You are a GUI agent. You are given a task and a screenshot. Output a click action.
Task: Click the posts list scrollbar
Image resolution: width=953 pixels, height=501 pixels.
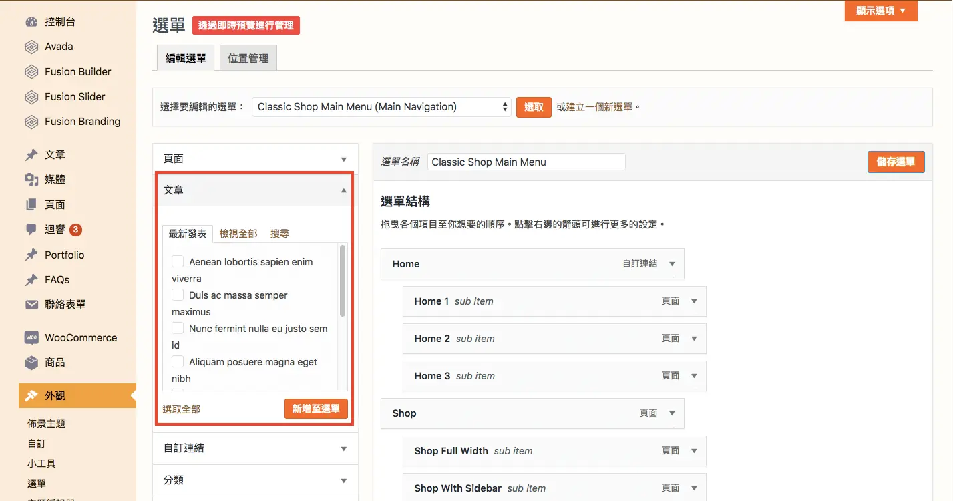343,281
